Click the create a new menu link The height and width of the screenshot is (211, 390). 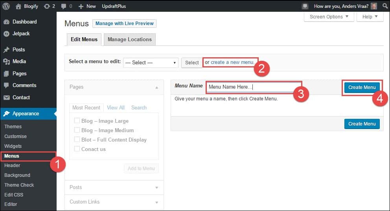(232, 62)
